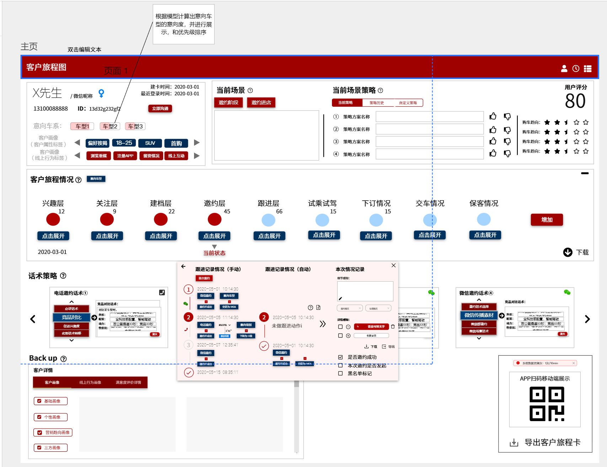The image size is (607, 467).
Task: Open the 邀约情况 dropdown in popup
Action: (350, 308)
